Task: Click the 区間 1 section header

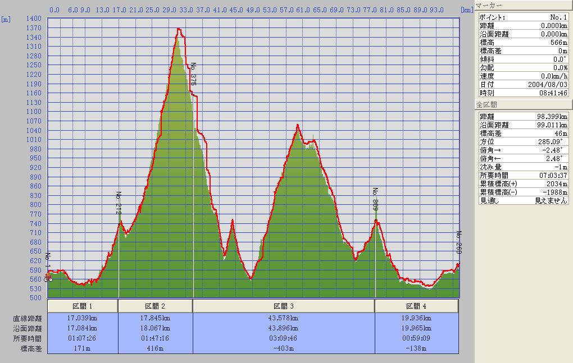Action: [83, 306]
